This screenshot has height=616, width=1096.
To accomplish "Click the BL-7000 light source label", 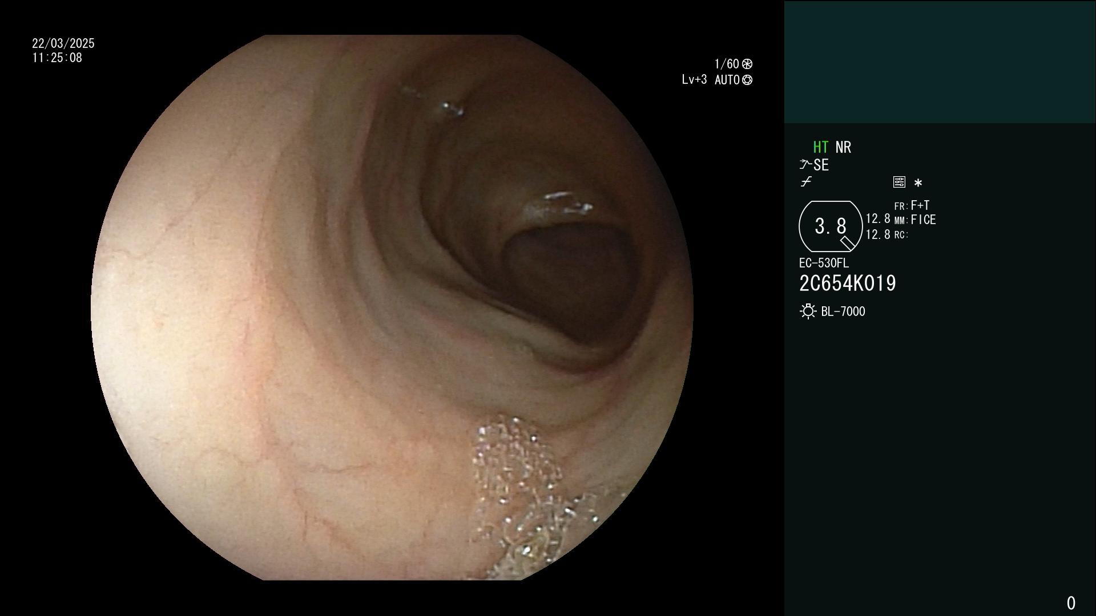I will pos(843,311).
